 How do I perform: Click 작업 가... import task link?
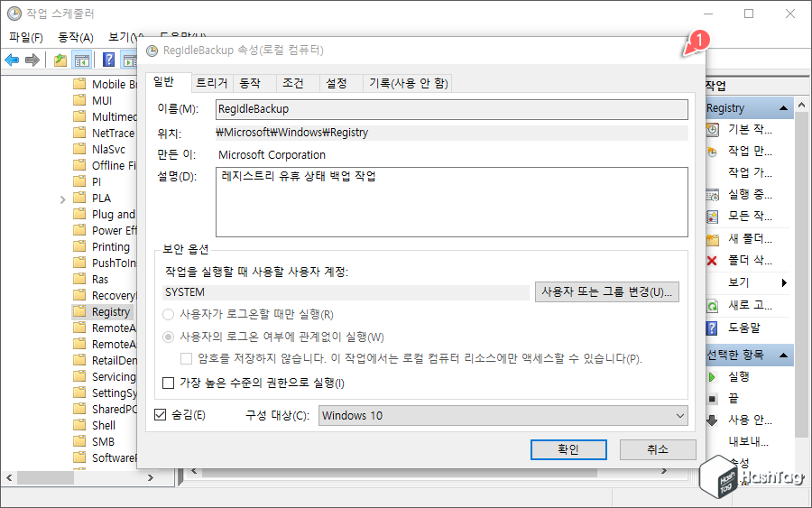tap(750, 172)
